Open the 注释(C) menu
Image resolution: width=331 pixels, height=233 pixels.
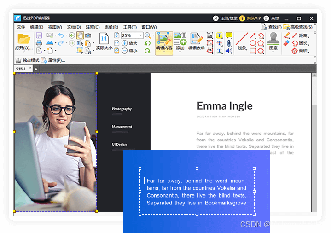pyautogui.click(x=93, y=27)
